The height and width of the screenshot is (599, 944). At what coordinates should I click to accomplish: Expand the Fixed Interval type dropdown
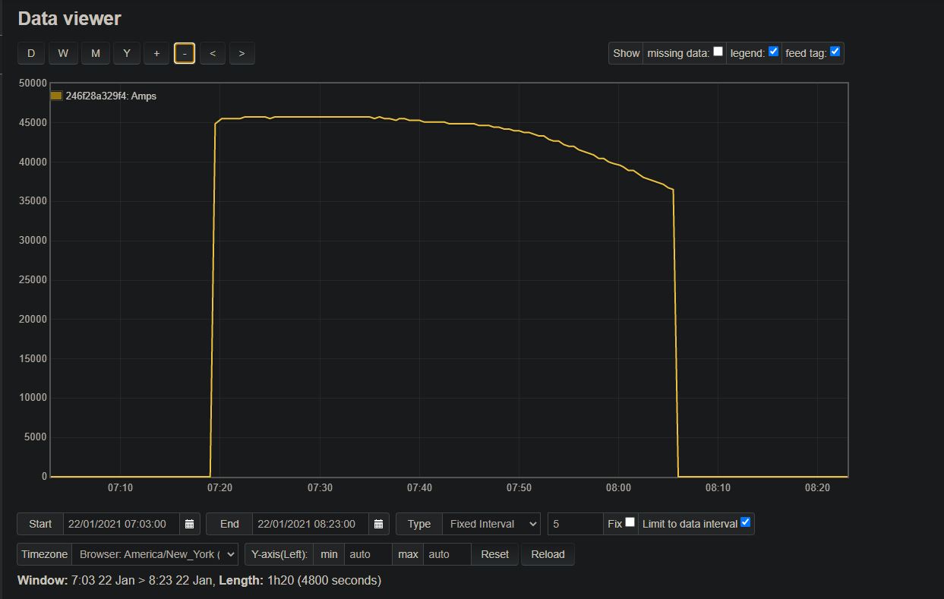[491, 524]
